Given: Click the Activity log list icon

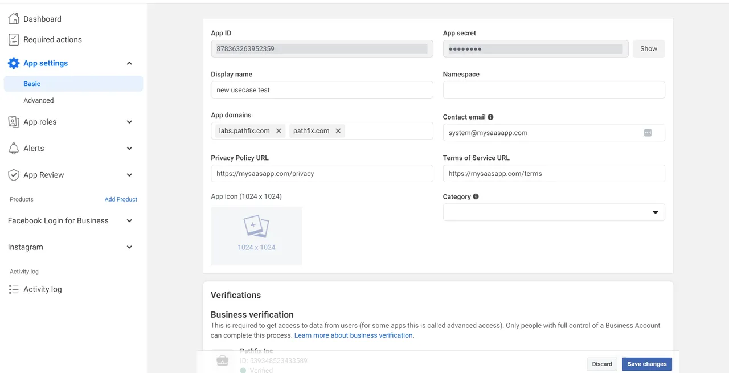Looking at the screenshot, I should (x=14, y=289).
